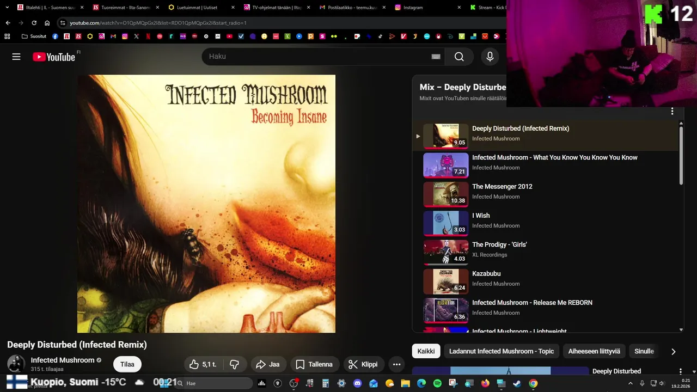Open the volume speaker tray icon

(662, 383)
